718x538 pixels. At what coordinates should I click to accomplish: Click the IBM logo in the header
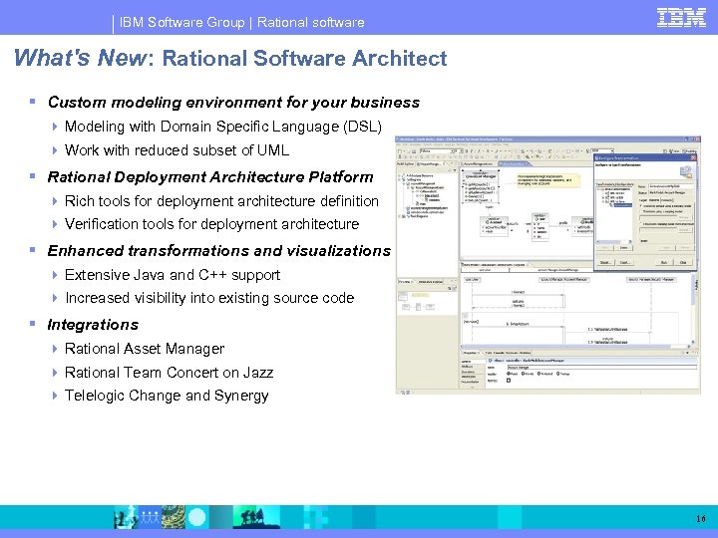coord(681,18)
